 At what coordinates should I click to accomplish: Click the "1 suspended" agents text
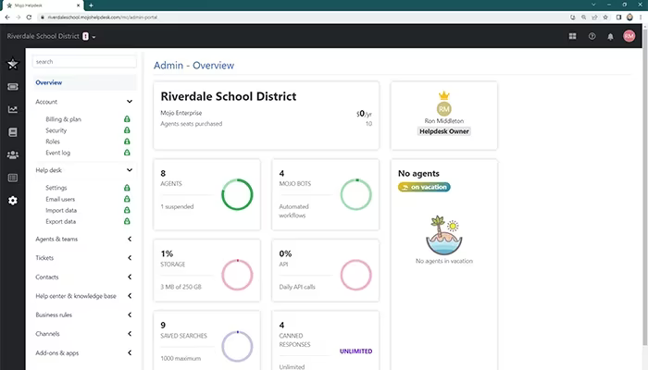[x=177, y=206]
